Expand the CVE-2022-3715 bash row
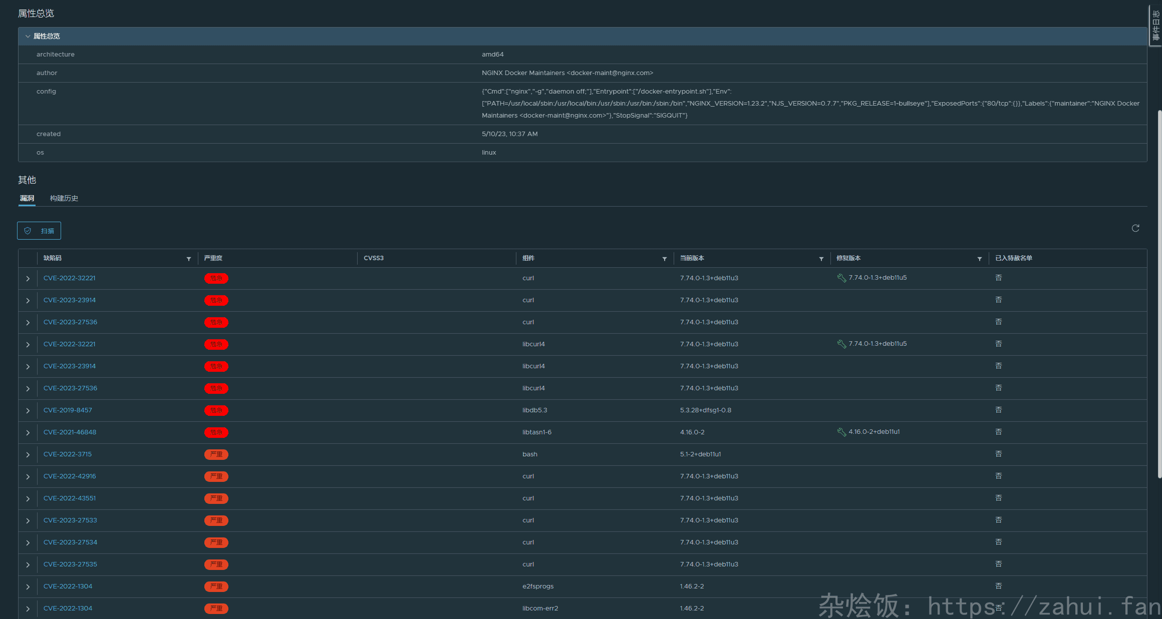This screenshot has width=1162, height=619. [x=28, y=454]
